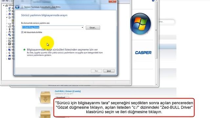The height and width of the screenshot is (118, 210).
Task: Select the mouse device icon in Device Manager tree
Action: (x=10, y=32)
